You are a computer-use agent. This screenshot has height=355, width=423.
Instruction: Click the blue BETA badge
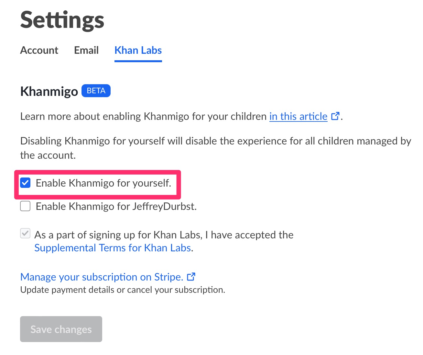click(x=96, y=91)
